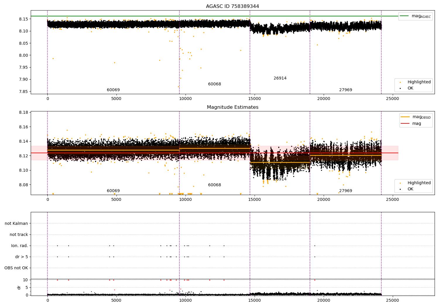Click y-tick 8.18 in Magnitude Estimates panel

23,112
